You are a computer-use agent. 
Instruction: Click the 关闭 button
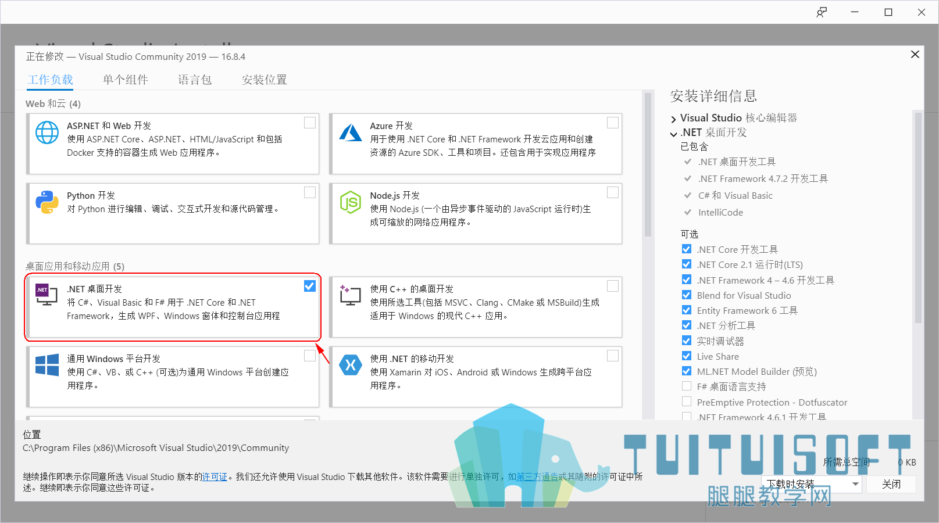891,484
